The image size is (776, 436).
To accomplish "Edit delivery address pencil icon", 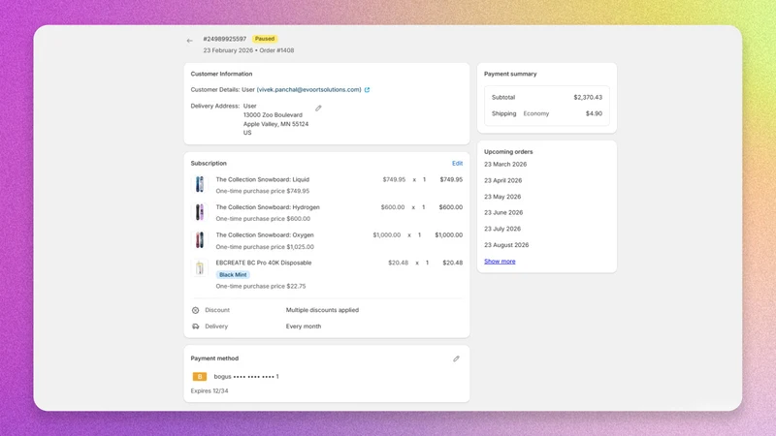I will pos(318,108).
